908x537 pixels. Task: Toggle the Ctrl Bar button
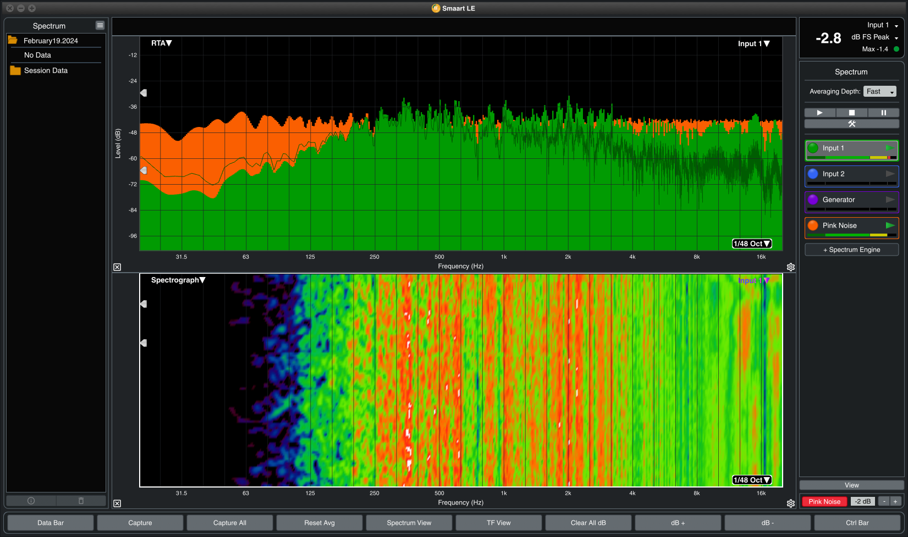point(857,523)
